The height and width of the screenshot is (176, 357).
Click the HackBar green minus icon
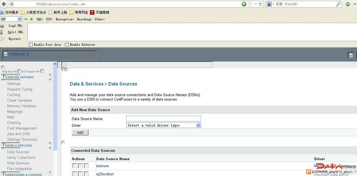[x=26, y=19]
